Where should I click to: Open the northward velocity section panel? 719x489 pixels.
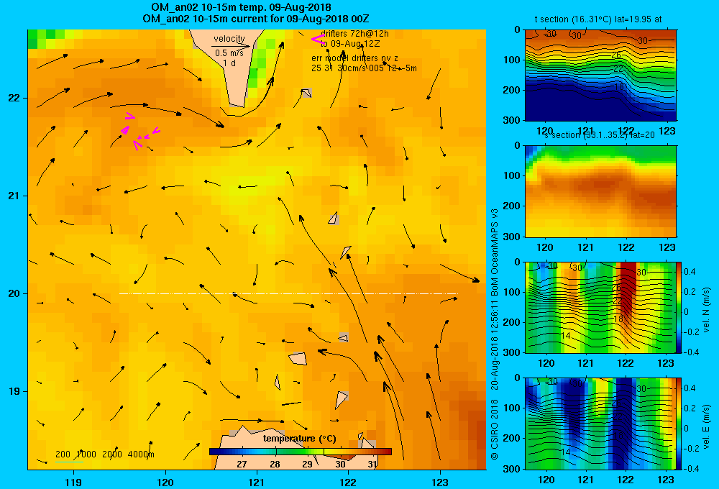tap(600, 307)
